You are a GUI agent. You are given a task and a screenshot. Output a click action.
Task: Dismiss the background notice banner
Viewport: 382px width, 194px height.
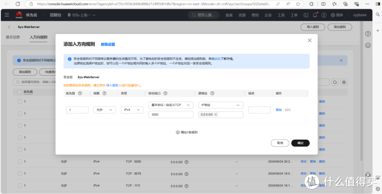coord(341,61)
